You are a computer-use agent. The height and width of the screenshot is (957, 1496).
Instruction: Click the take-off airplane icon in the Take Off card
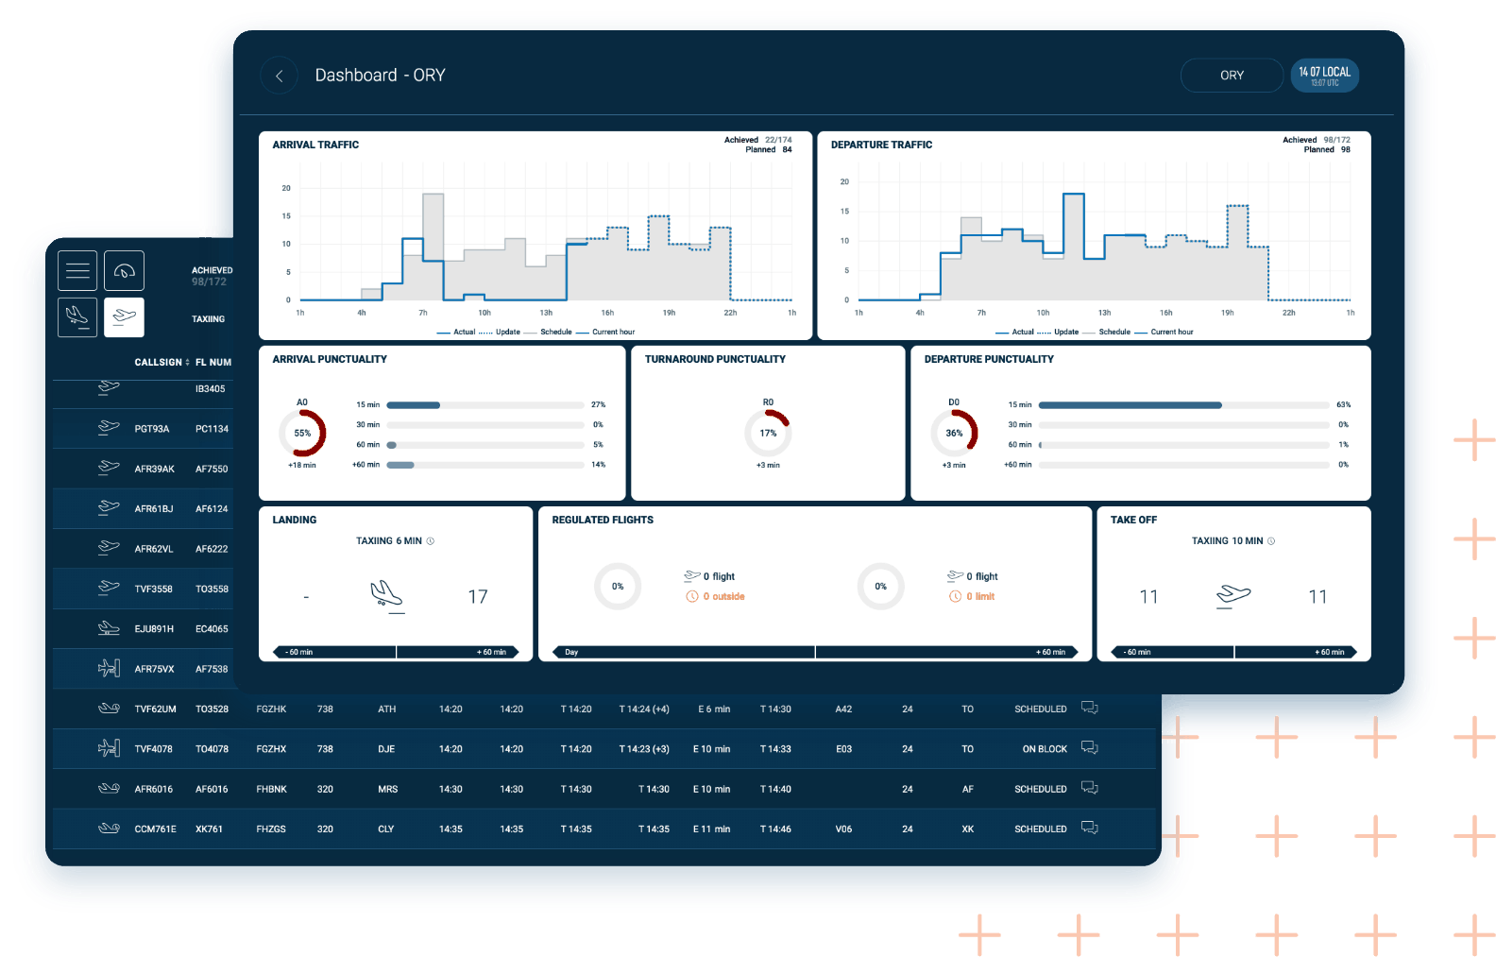click(x=1232, y=596)
